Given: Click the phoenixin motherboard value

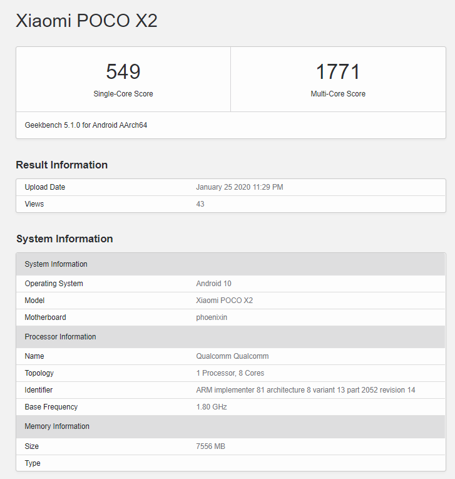Looking at the screenshot, I should click(x=212, y=317).
